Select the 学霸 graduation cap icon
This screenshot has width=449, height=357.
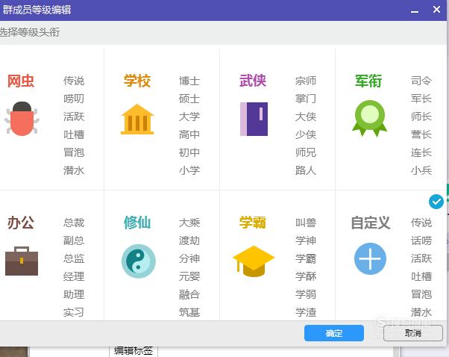coord(254,261)
